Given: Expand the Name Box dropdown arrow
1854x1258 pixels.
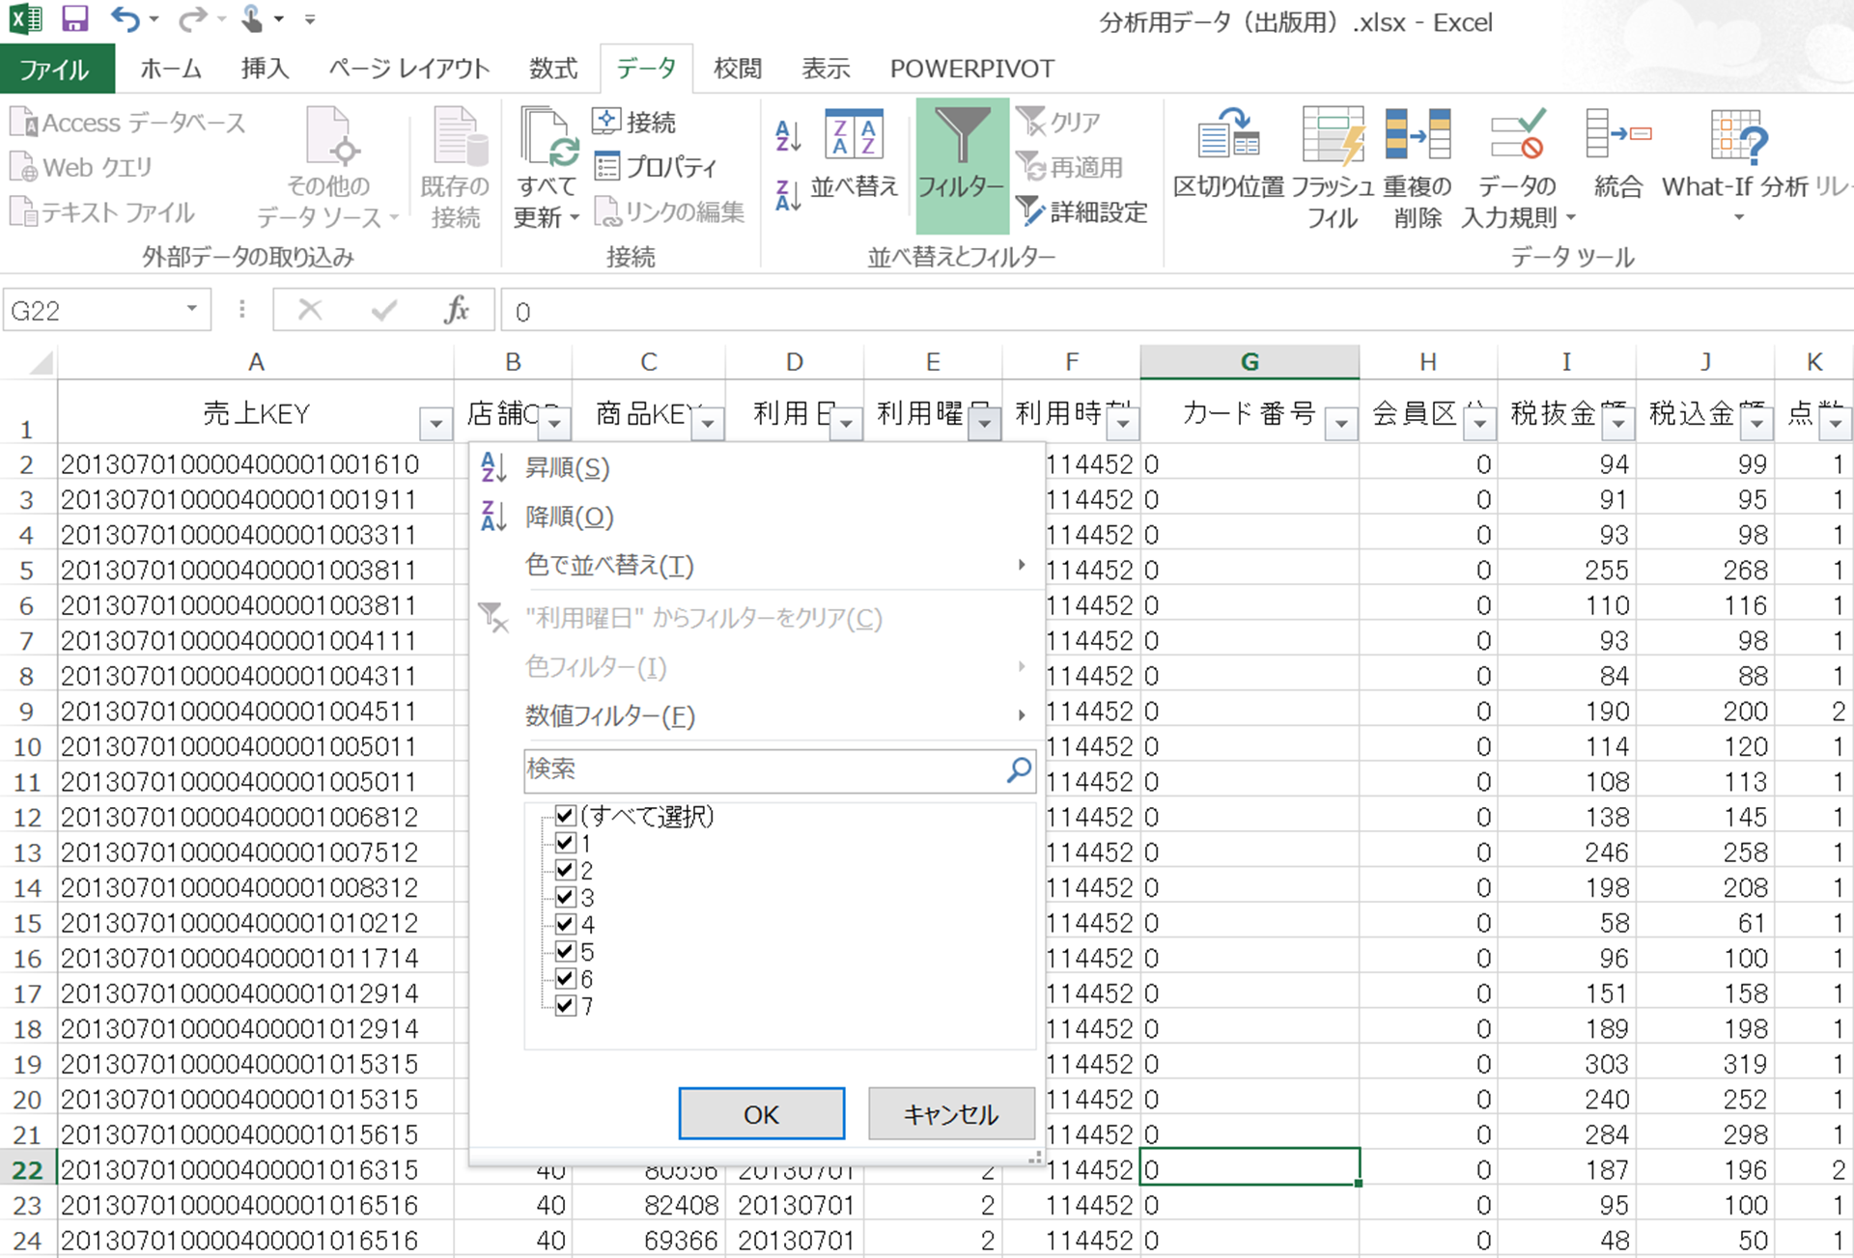Looking at the screenshot, I should coord(192,309).
